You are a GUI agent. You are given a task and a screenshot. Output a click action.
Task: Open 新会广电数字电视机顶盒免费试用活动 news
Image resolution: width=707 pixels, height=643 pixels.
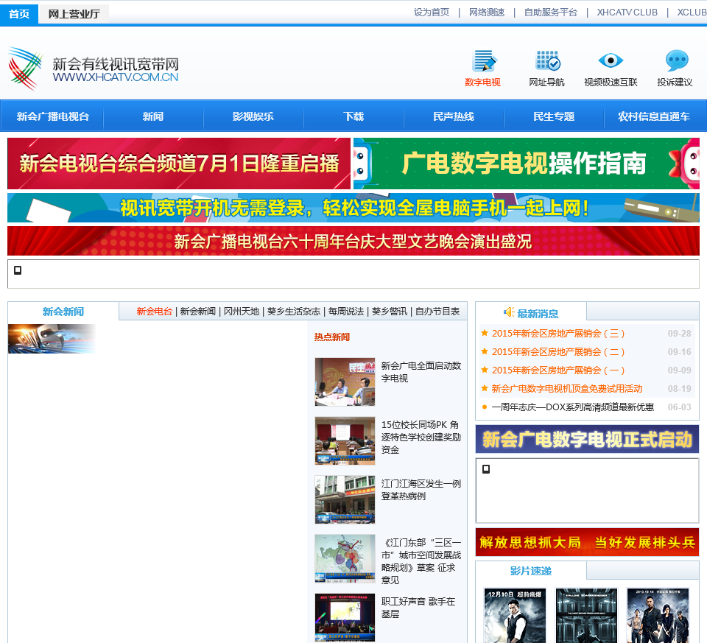coord(567,388)
